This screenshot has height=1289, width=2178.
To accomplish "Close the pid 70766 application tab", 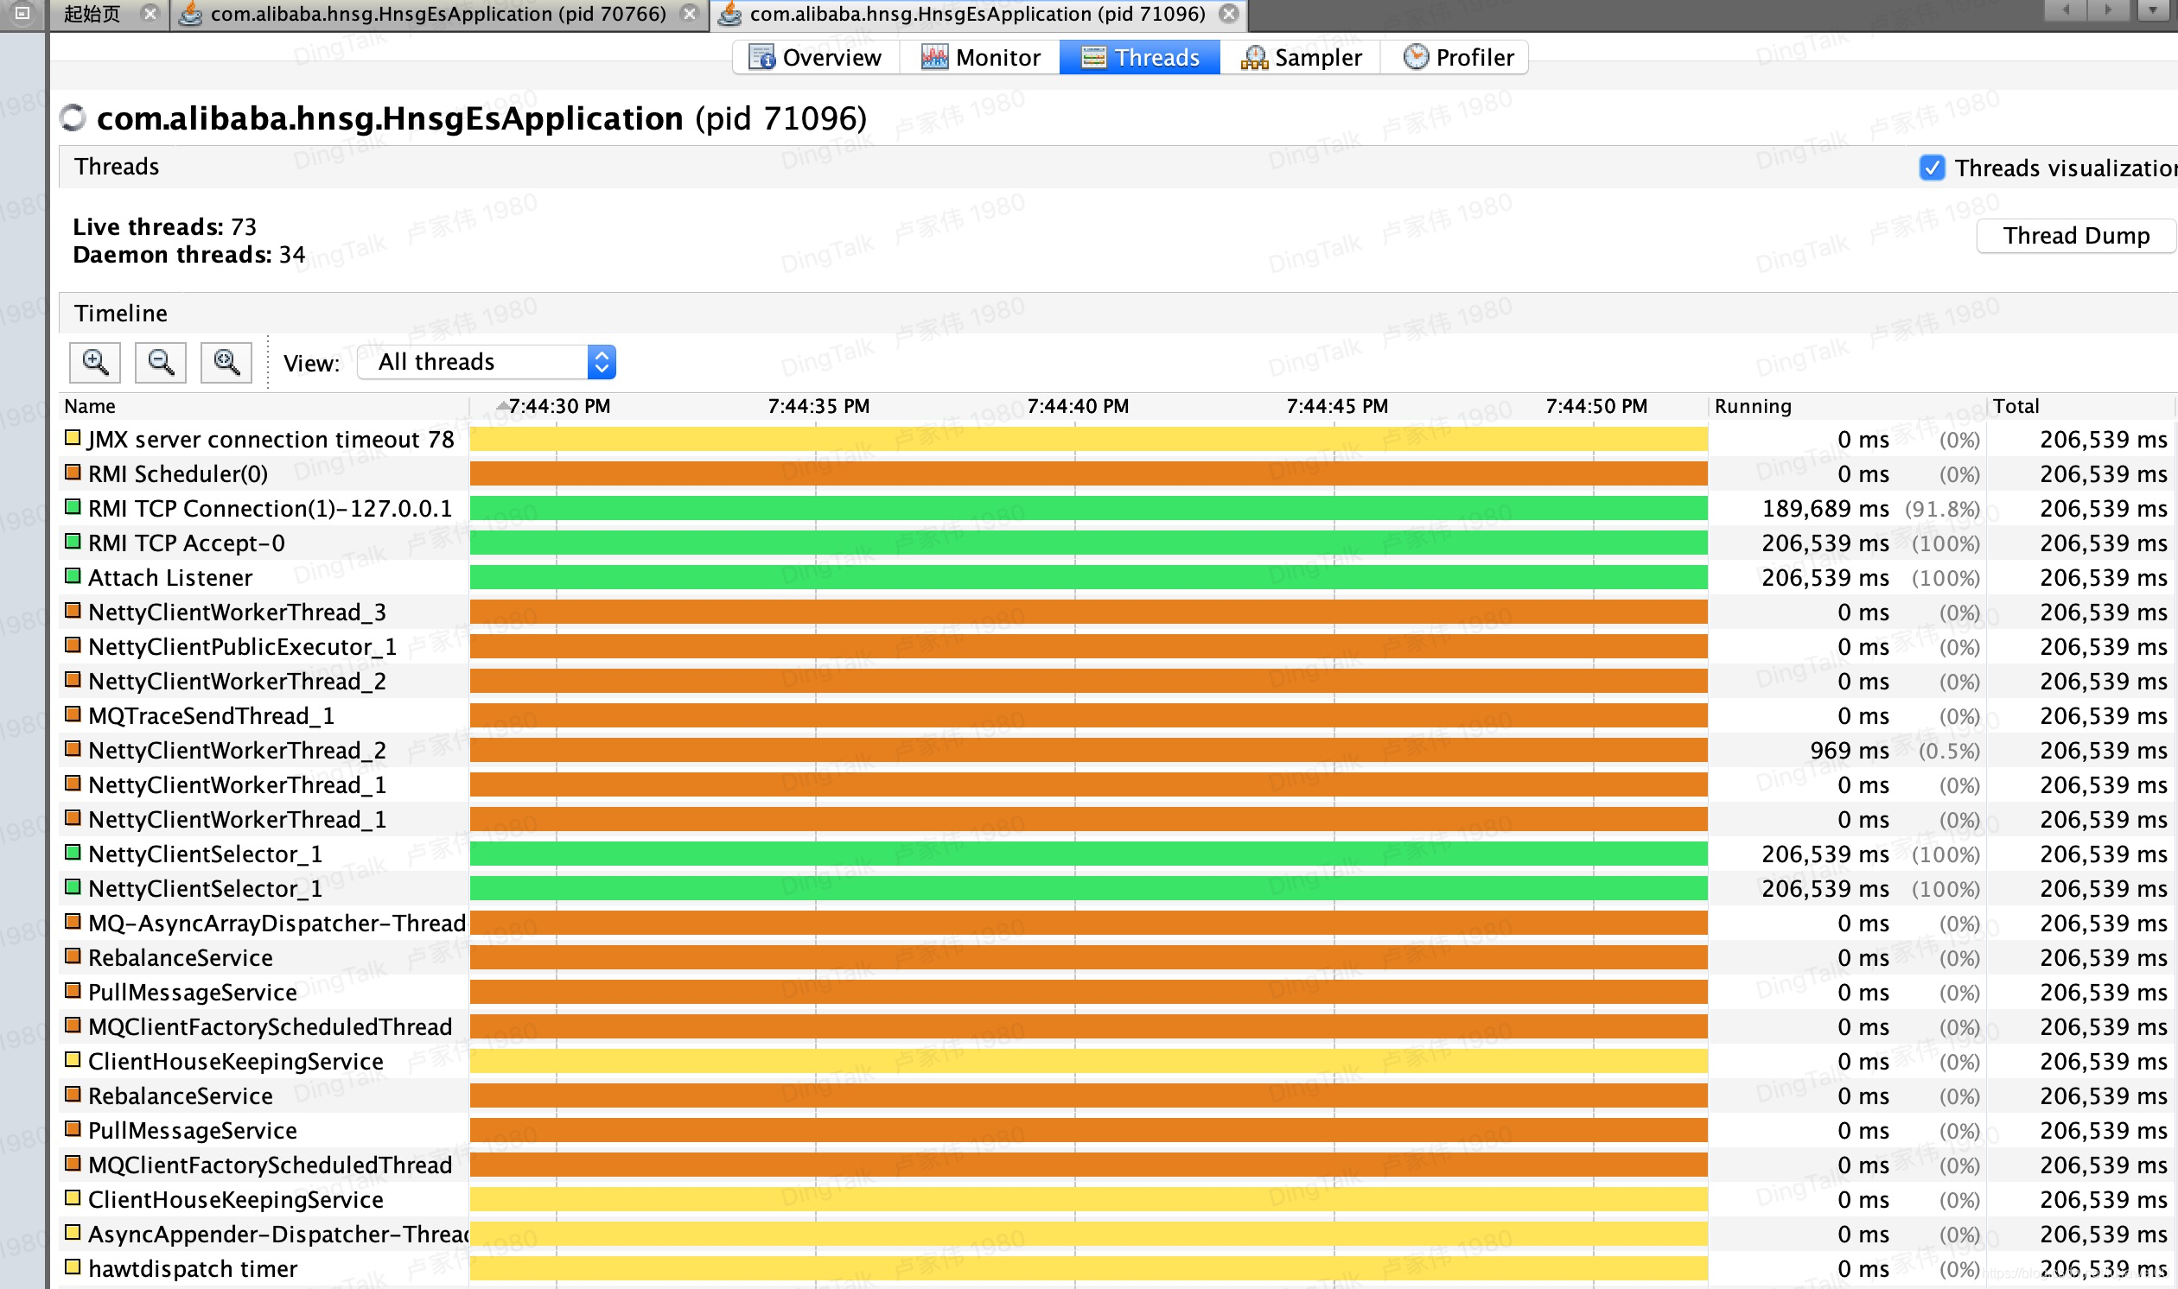I will pyautogui.click(x=689, y=14).
